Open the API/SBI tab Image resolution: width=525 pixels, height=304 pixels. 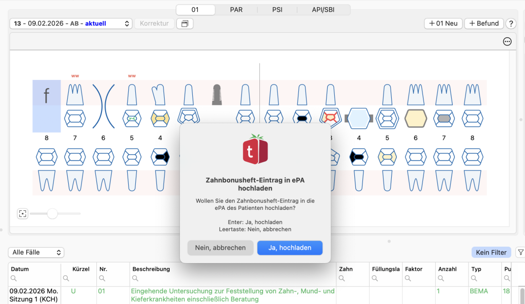[325, 10]
